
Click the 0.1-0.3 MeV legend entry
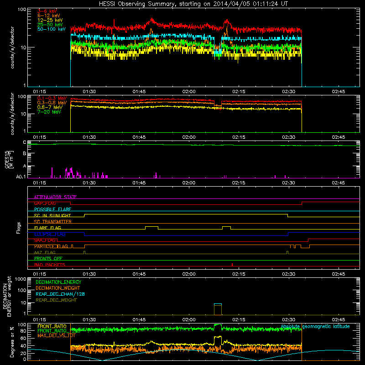click(x=52, y=98)
